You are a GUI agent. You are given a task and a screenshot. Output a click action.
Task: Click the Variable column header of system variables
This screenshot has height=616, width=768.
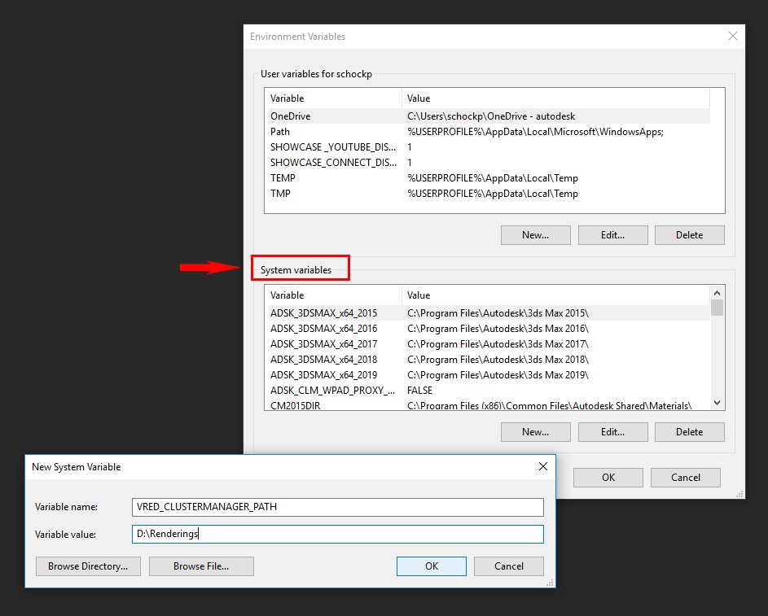coord(326,295)
